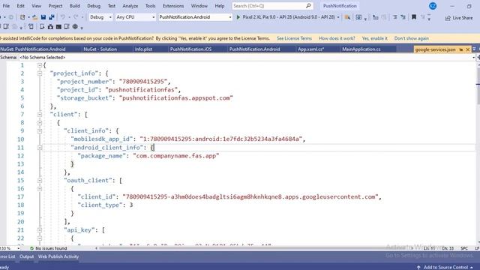480x270 pixels.
Task: Open the Web Publish Activity tab
Action: click(x=58, y=256)
